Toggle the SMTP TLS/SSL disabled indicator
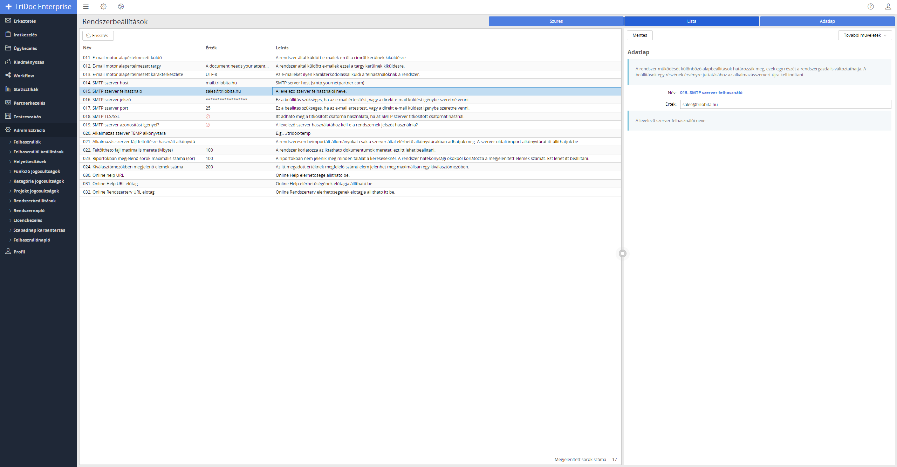Screen dimensions: 897x467 pyautogui.click(x=208, y=117)
